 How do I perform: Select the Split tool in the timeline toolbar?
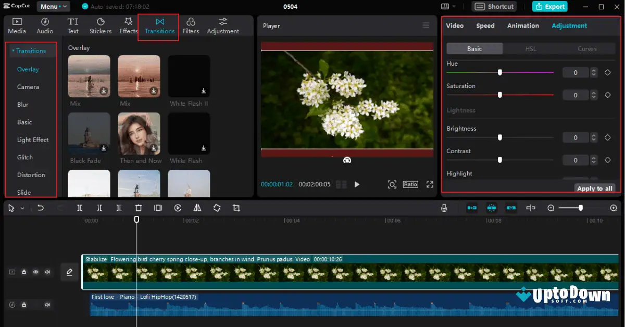pyautogui.click(x=80, y=208)
